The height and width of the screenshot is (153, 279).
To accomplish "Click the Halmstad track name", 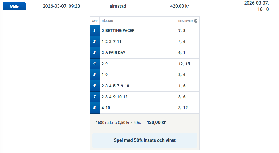I will coord(116,6).
